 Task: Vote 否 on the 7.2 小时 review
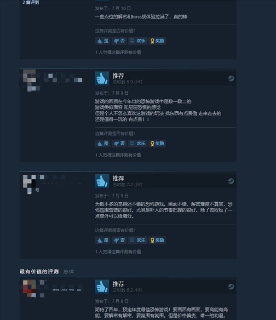coord(119,240)
